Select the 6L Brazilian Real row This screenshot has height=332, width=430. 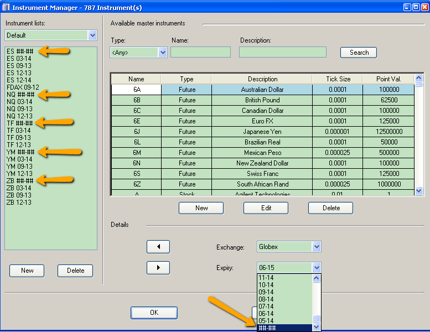click(263, 142)
